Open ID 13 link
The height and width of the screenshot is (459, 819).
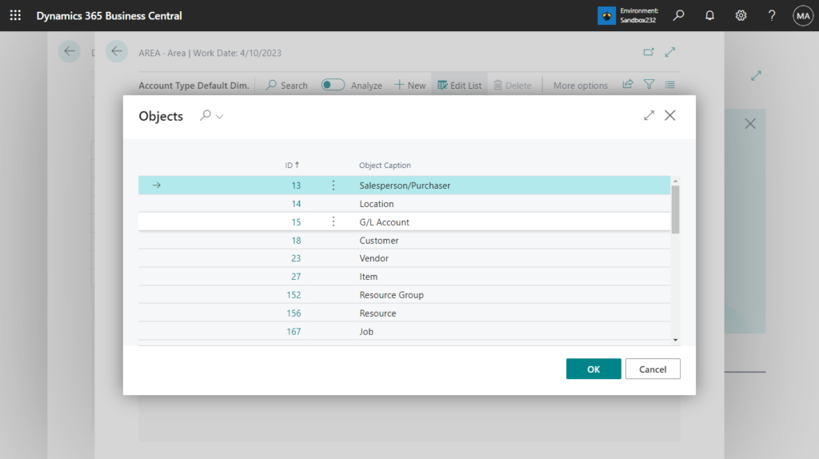click(x=296, y=186)
